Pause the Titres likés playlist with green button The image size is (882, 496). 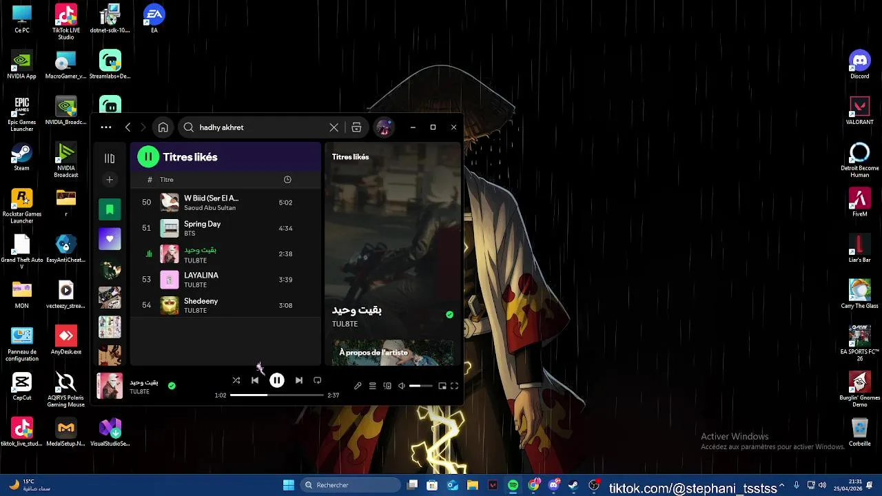coord(148,157)
